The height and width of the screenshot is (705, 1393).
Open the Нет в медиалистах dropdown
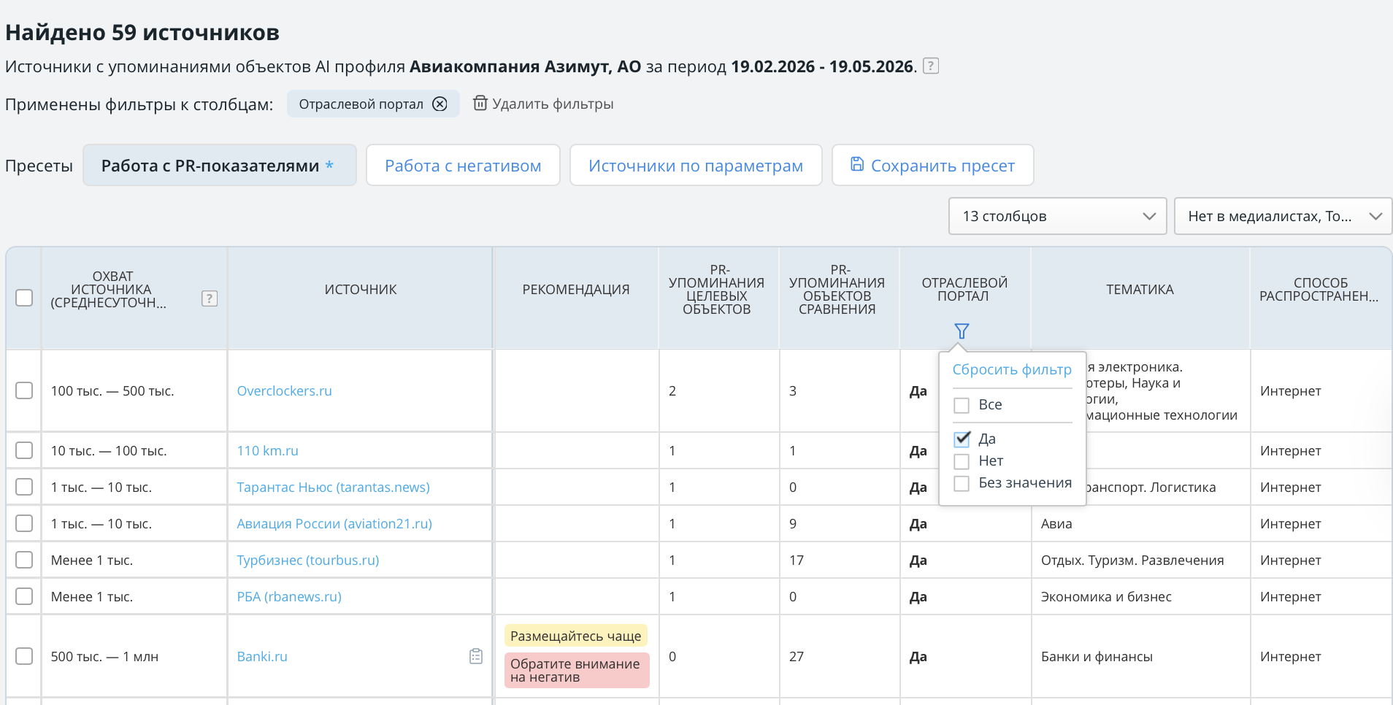point(1283,216)
